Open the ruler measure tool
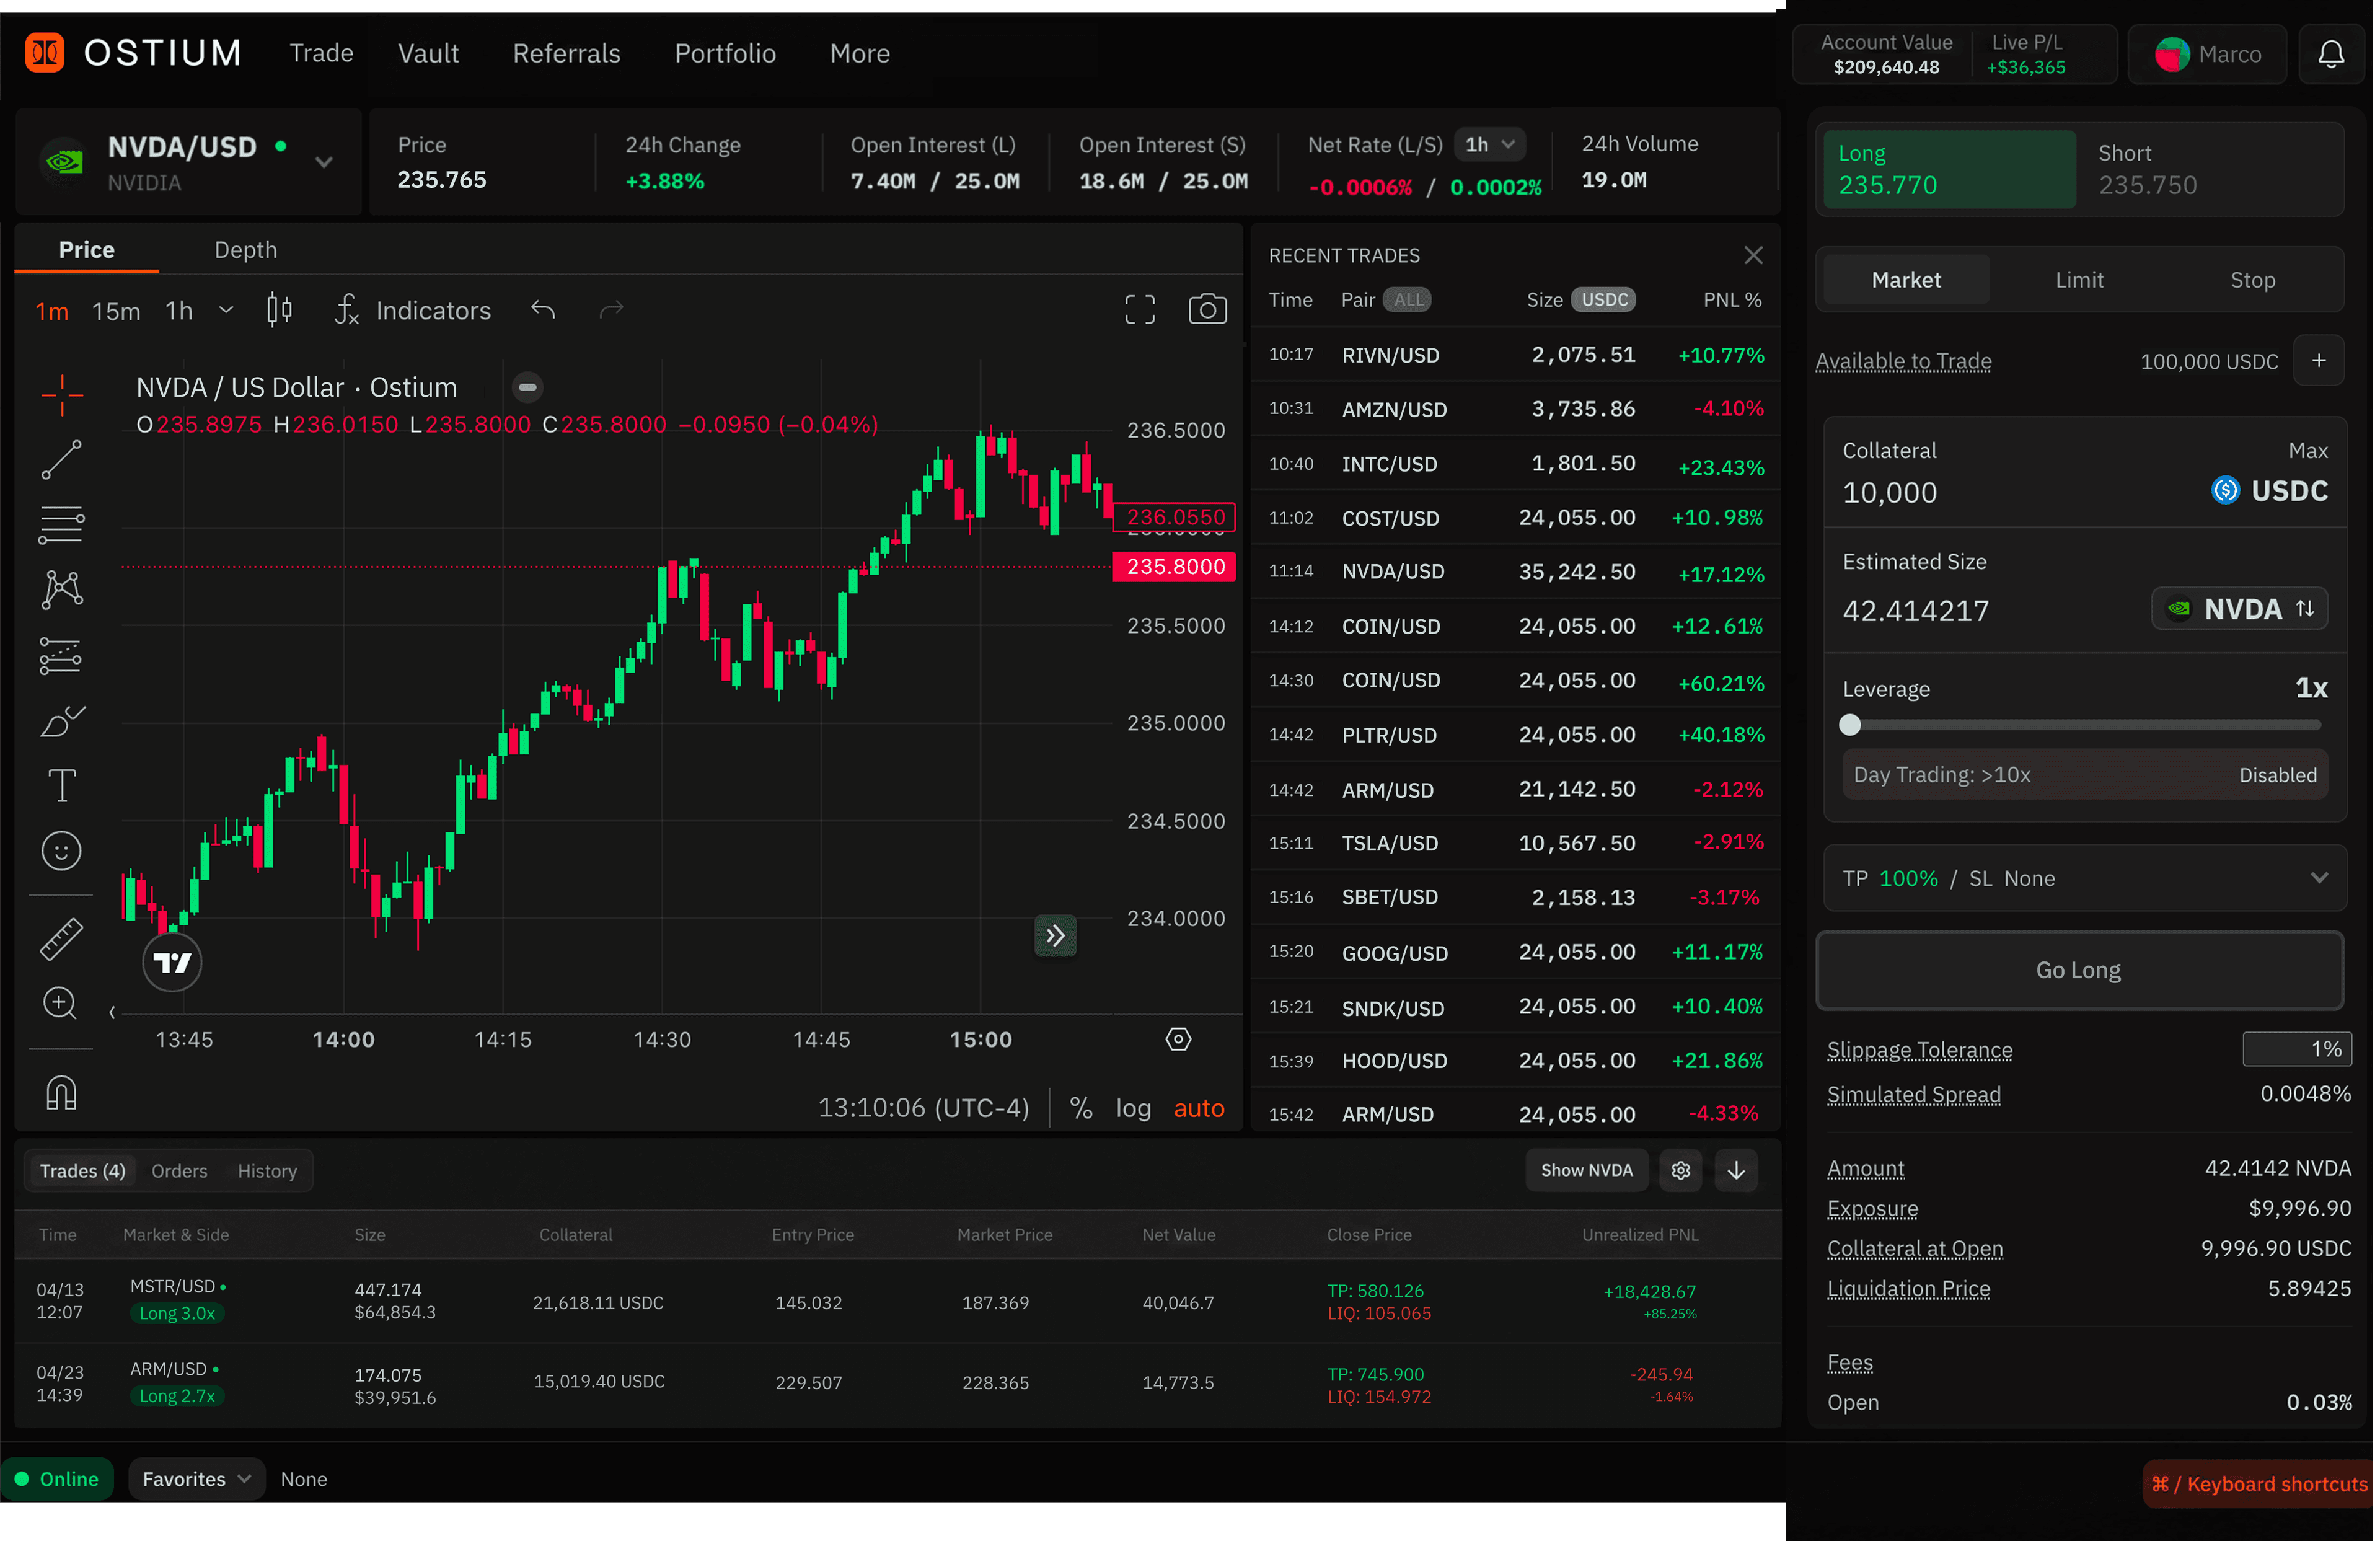The height and width of the screenshot is (1541, 2380). [x=61, y=939]
